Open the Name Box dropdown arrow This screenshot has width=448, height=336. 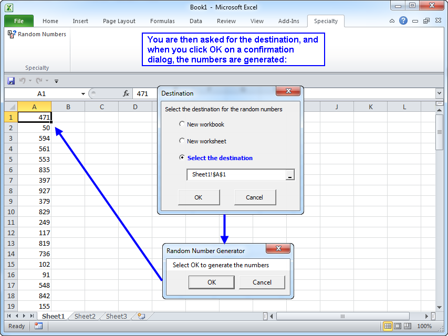(x=83, y=93)
